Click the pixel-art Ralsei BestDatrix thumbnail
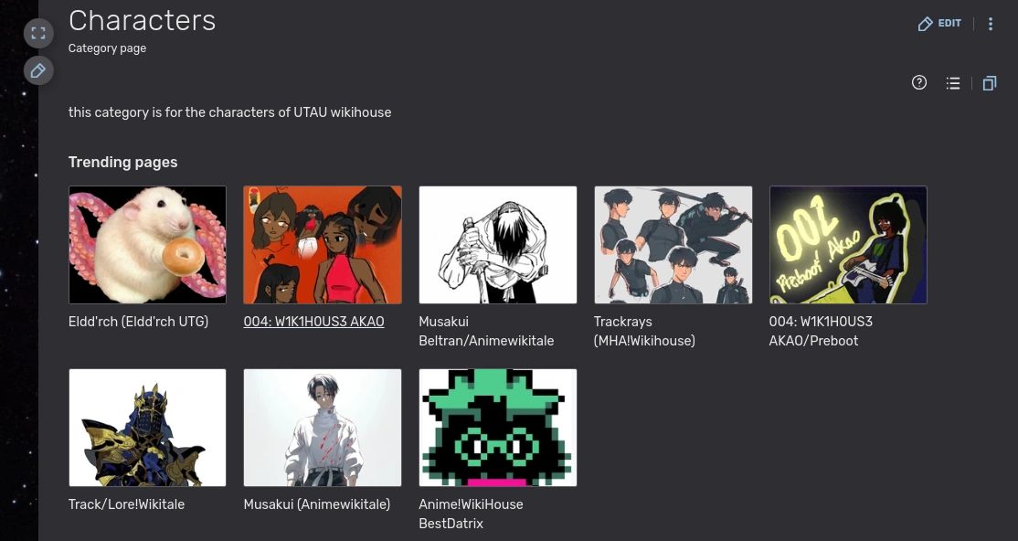Image resolution: width=1018 pixels, height=541 pixels. tap(498, 428)
